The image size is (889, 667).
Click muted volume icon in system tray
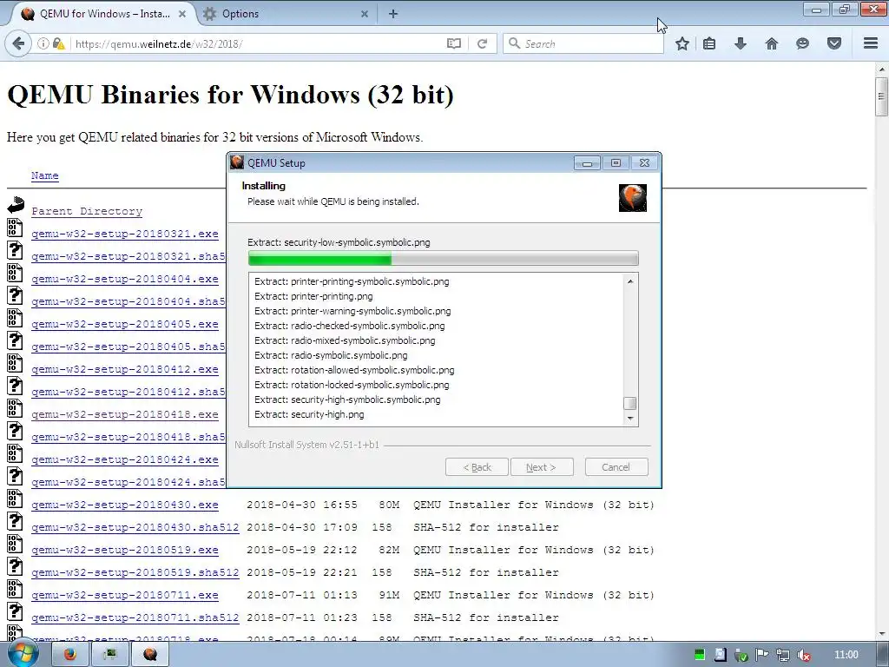pos(803,655)
